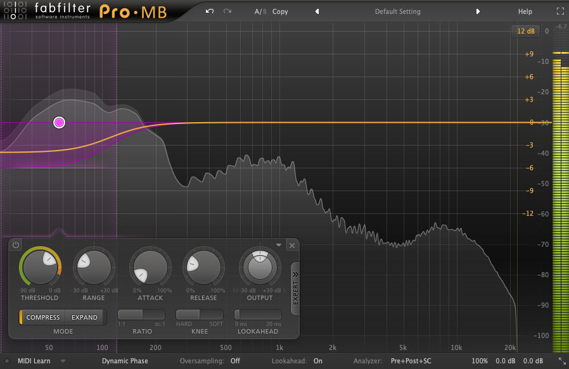The height and width of the screenshot is (369, 569).
Task: Toggle the A/B comparison button
Action: pos(260,11)
